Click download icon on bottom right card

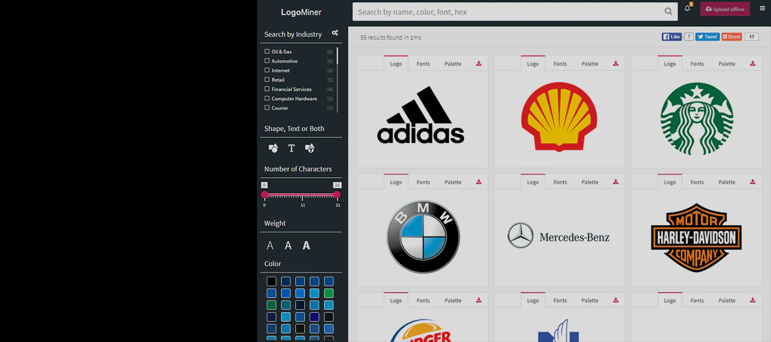click(752, 300)
